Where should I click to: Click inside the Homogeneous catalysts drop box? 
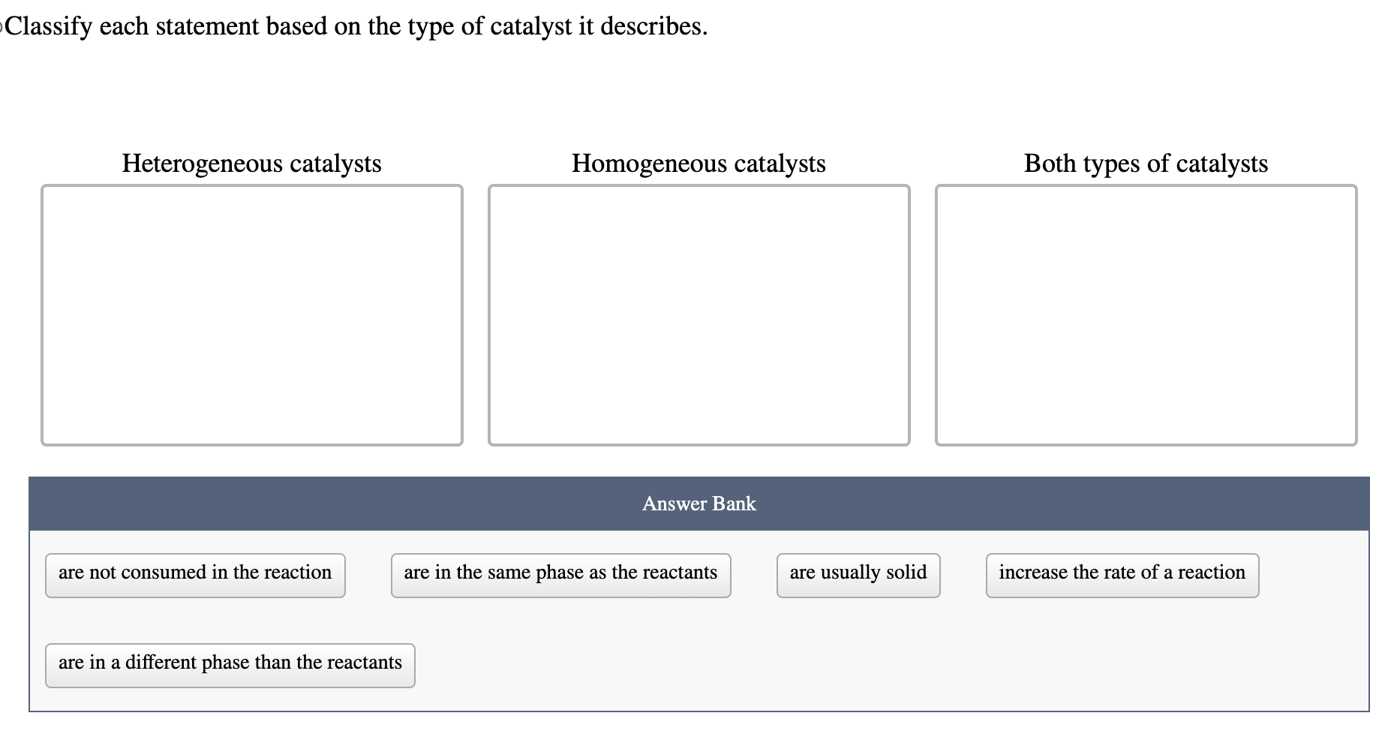click(699, 315)
